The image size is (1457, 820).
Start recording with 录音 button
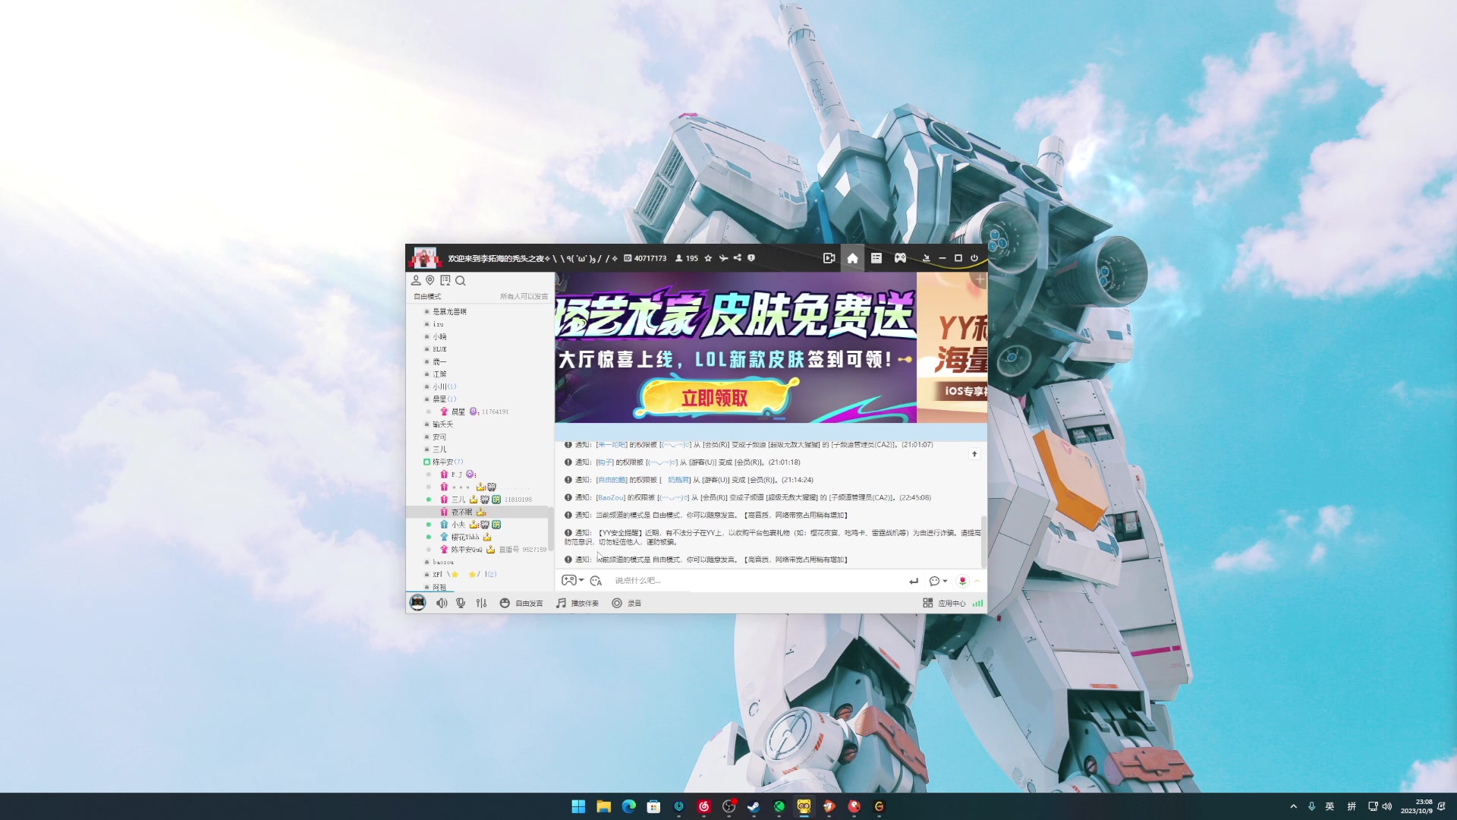click(x=627, y=603)
